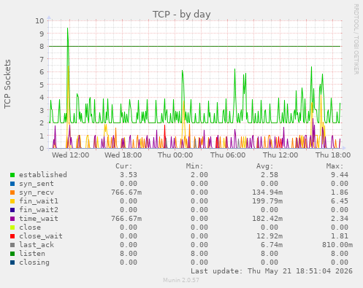Click the 'Cur:' column header
Viewport: 363px width, 288px height.
coord(124,166)
